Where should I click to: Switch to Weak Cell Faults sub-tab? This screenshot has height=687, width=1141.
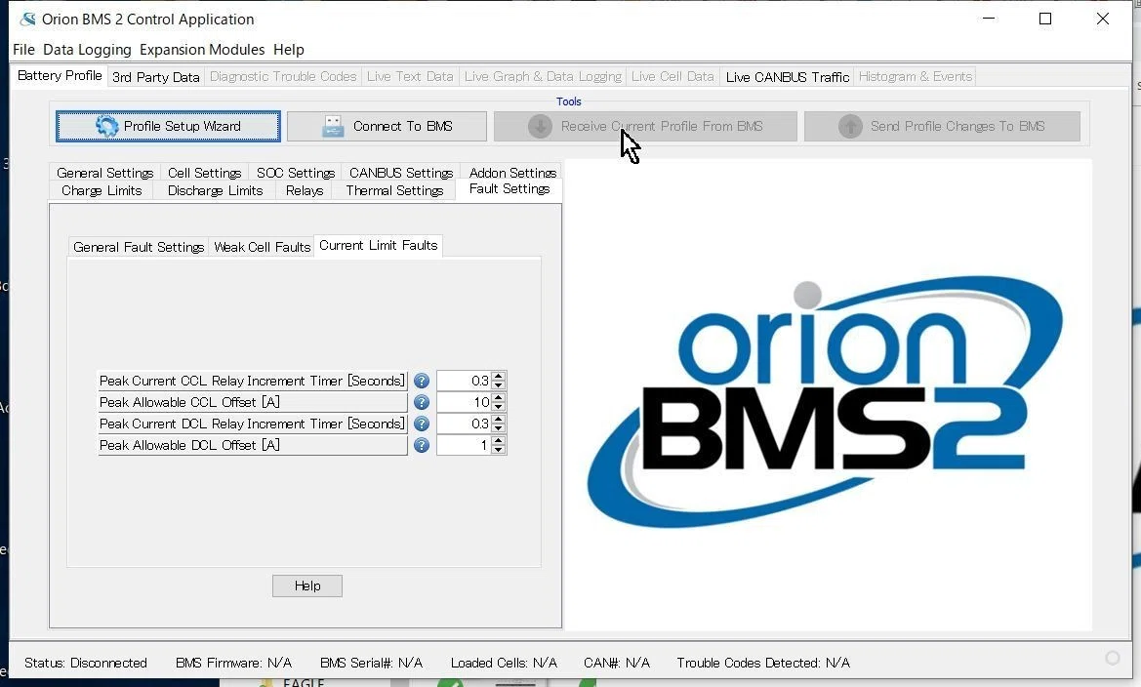[262, 247]
